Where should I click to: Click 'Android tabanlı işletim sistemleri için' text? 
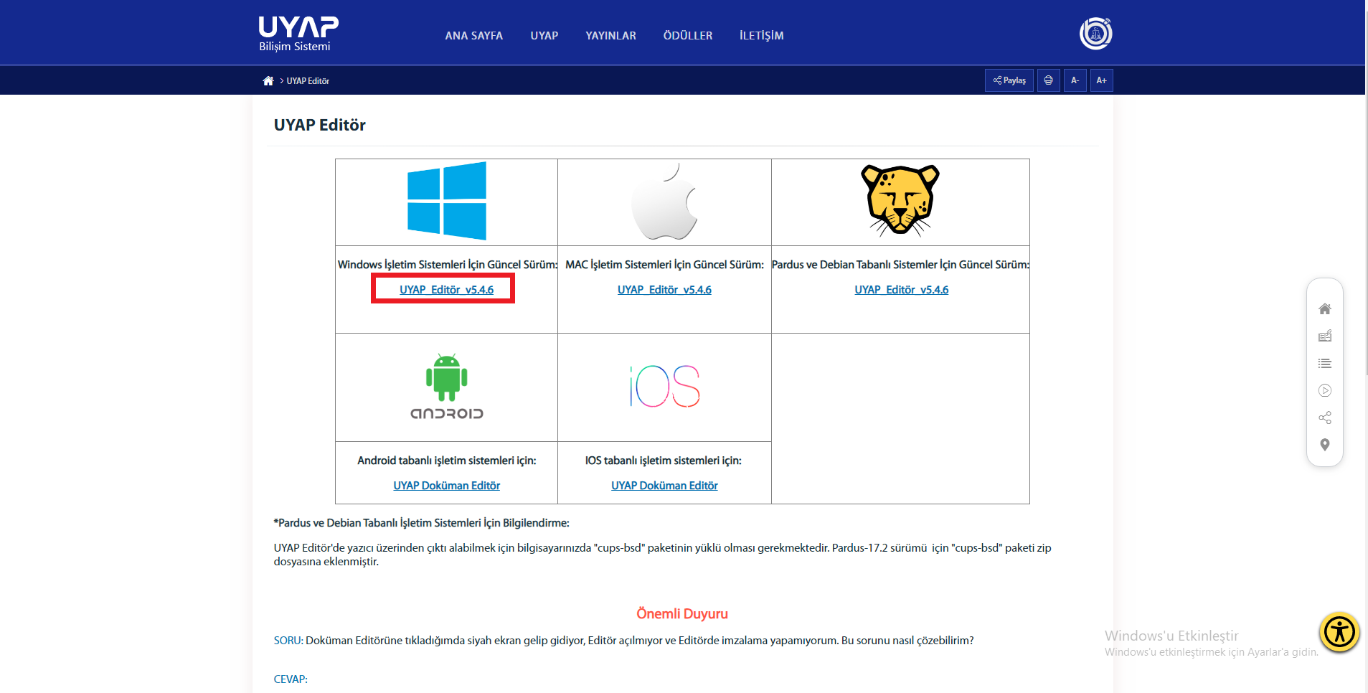(446, 461)
